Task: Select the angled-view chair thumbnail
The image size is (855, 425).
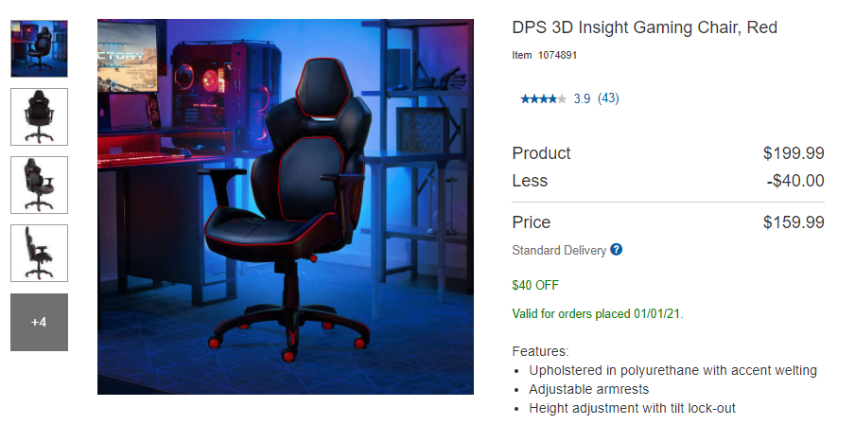Action: tap(40, 185)
